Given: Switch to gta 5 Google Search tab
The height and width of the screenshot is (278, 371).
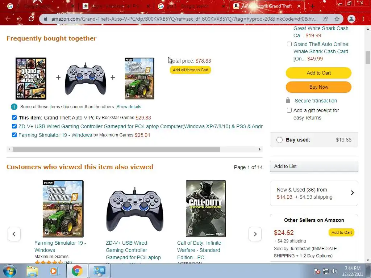Looking at the screenshot, I should [x=192, y=7].
